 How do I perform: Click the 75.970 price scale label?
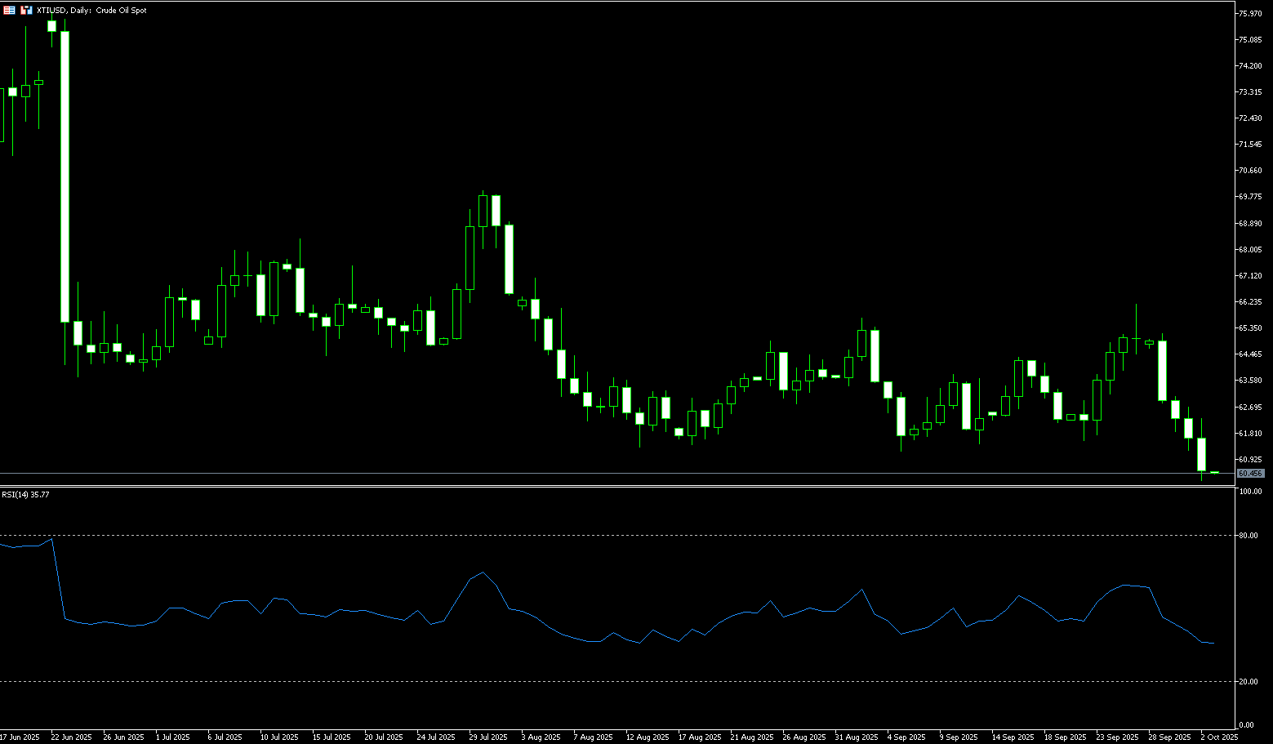coord(1250,14)
